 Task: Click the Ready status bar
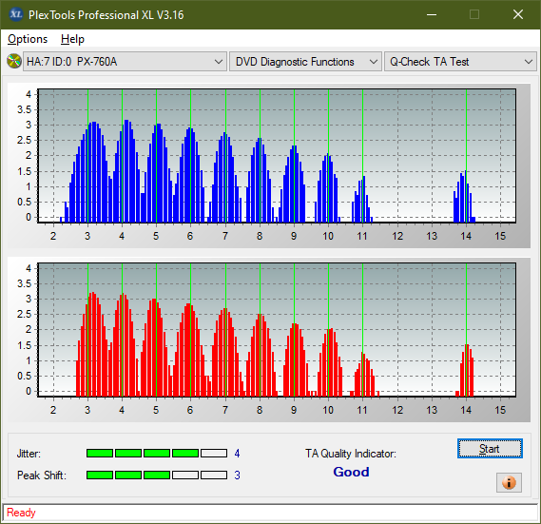coord(270,513)
